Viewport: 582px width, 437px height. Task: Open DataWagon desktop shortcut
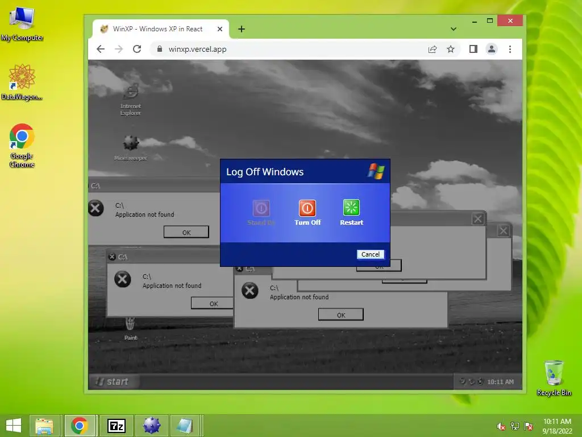tap(22, 82)
